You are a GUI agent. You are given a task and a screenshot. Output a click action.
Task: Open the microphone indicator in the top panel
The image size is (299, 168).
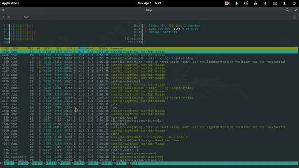click(237, 3)
